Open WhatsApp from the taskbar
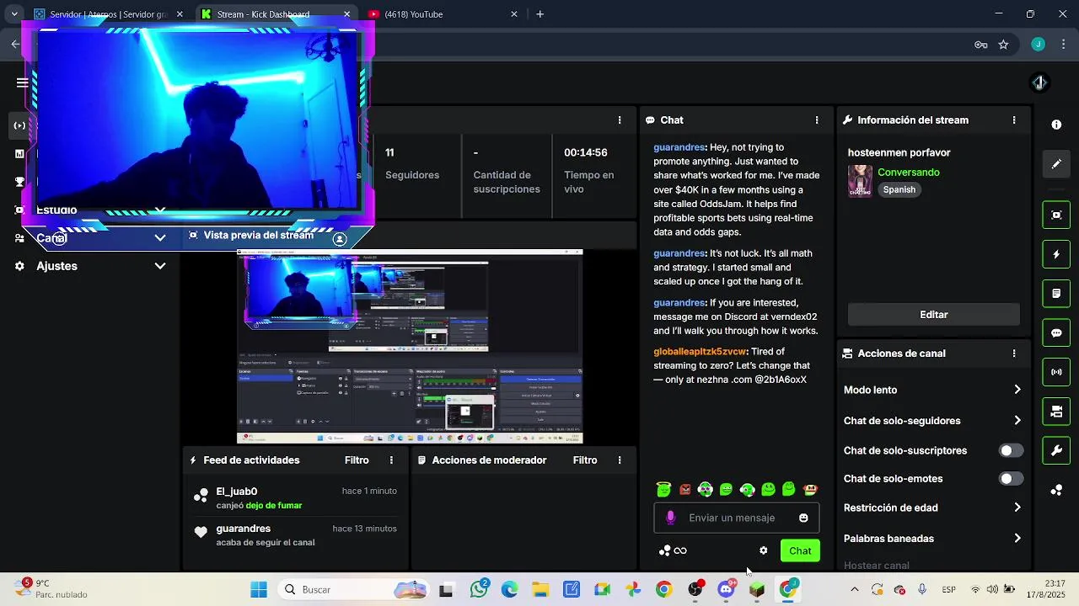The width and height of the screenshot is (1079, 606). pyautogui.click(x=480, y=589)
